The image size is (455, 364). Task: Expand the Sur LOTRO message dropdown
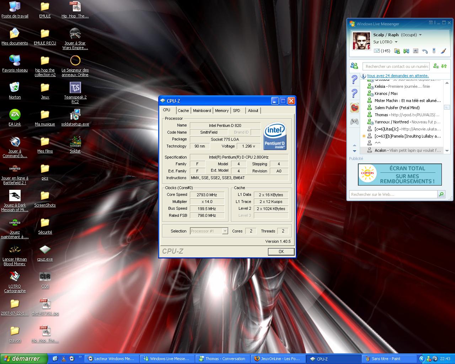pos(396,42)
